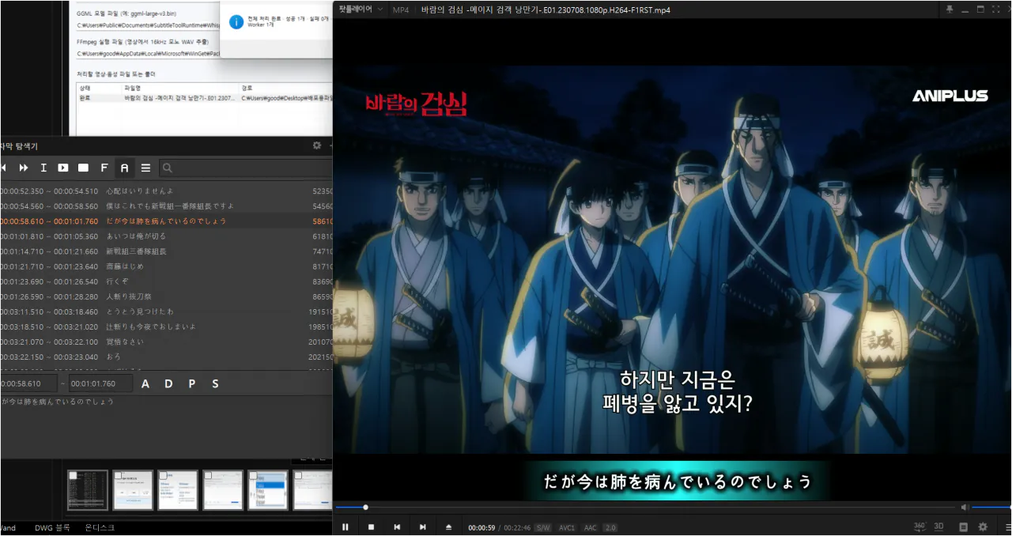Toggle the 3D video mode
The height and width of the screenshot is (536, 1012).
click(x=938, y=527)
